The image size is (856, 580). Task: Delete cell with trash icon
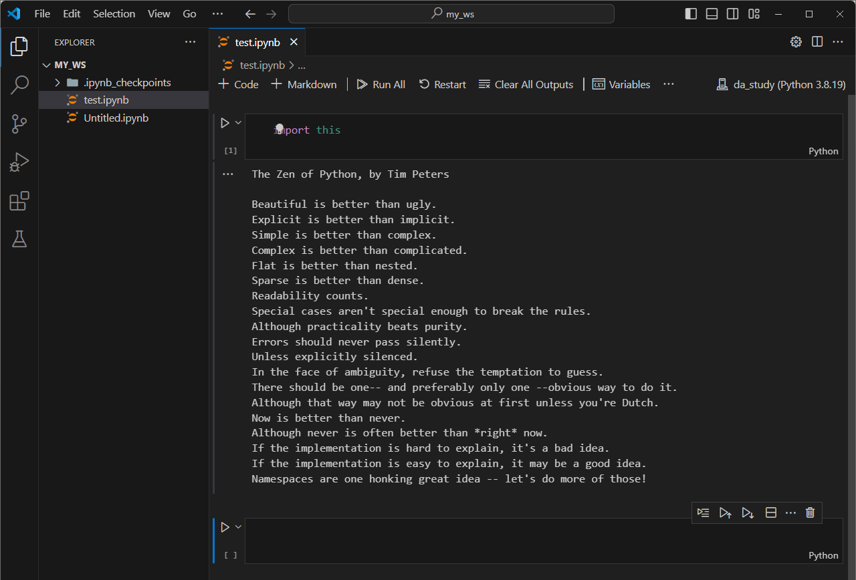[810, 513]
